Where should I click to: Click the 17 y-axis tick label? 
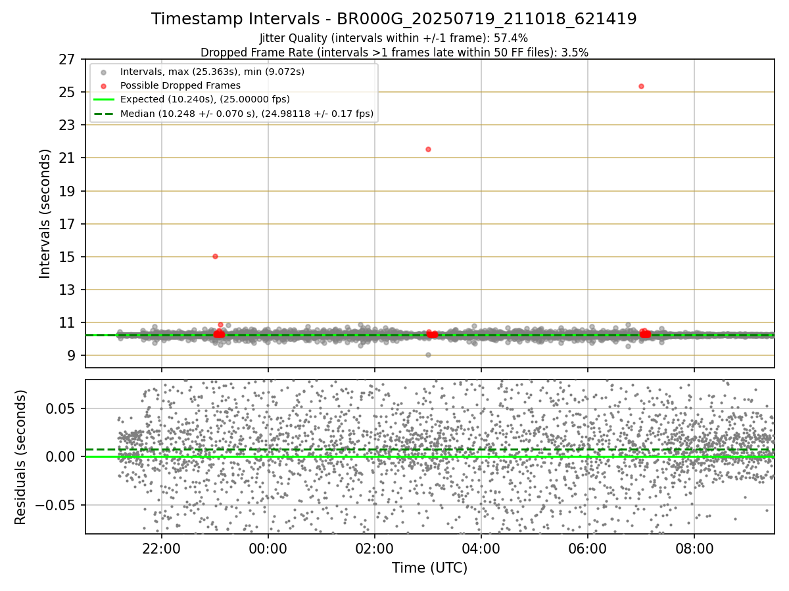tap(68, 224)
